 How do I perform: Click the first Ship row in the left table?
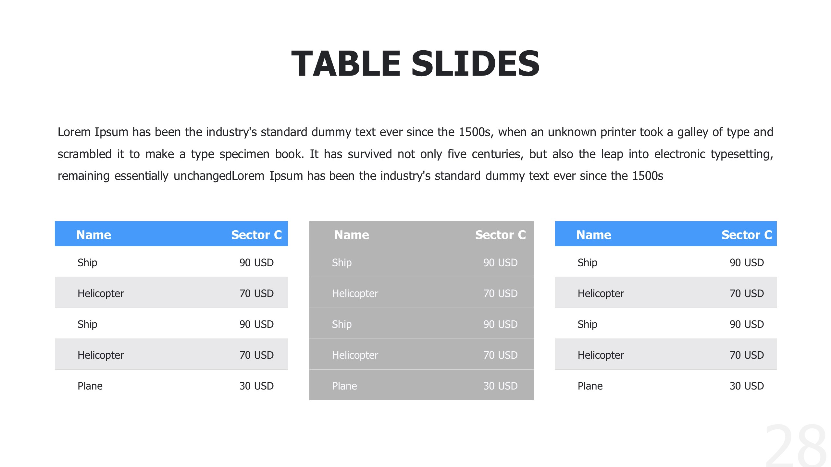(87, 262)
